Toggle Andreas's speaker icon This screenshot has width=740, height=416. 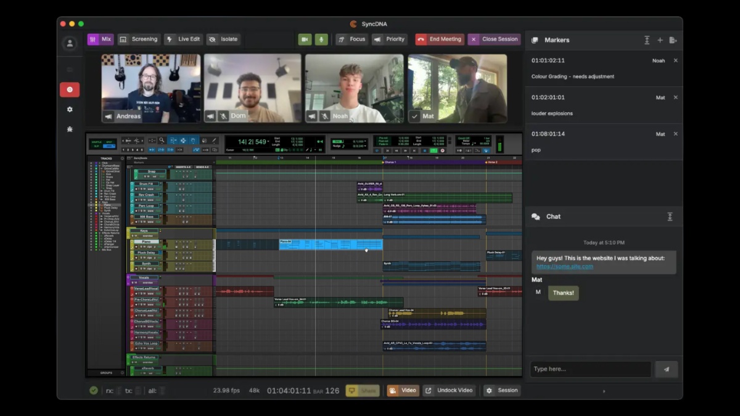[x=109, y=116]
